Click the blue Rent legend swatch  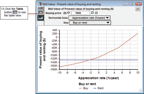click(95, 88)
